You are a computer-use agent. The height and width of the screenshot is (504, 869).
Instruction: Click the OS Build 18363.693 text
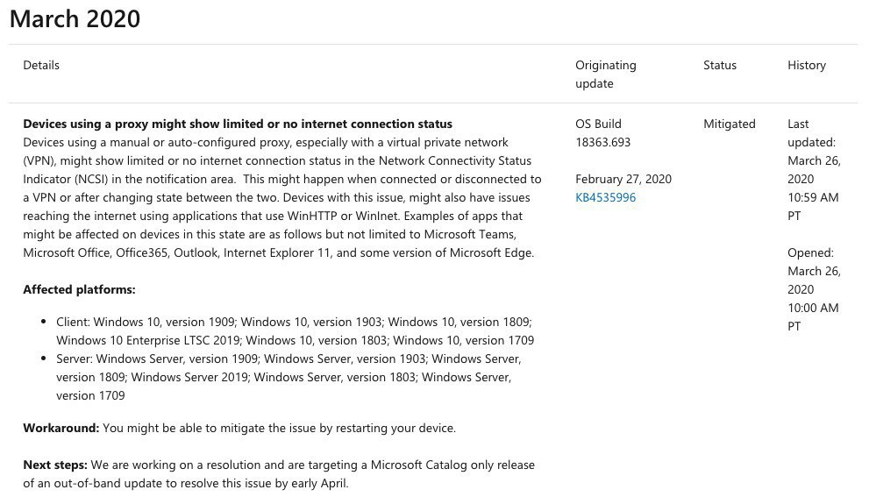click(x=602, y=132)
